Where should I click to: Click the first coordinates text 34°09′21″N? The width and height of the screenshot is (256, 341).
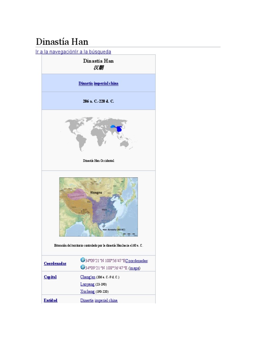[105, 261]
